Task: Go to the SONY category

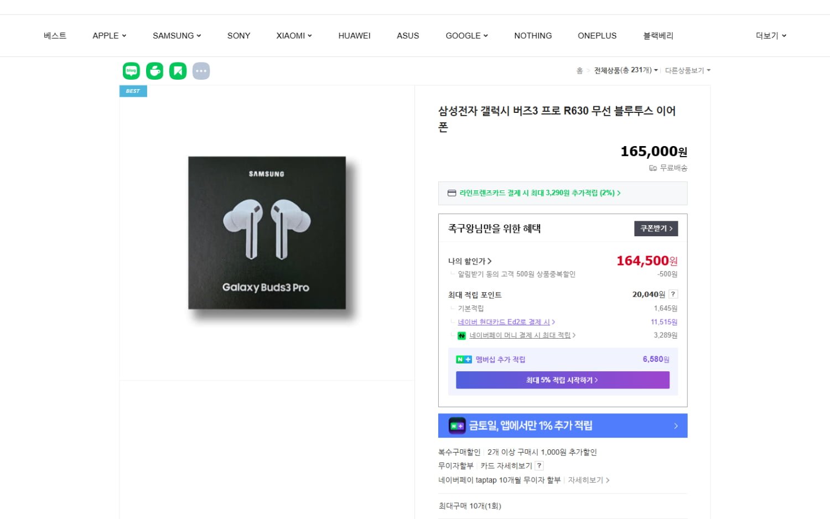Action: coord(238,35)
